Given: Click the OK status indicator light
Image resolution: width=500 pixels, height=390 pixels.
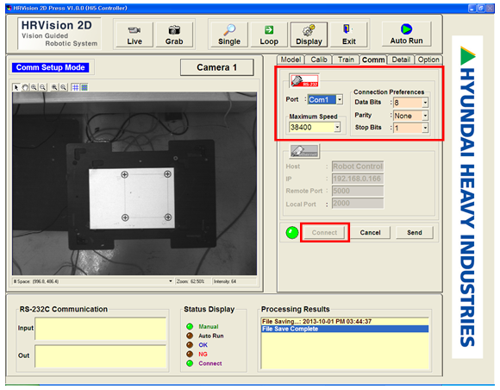Looking at the screenshot, I should (190, 344).
